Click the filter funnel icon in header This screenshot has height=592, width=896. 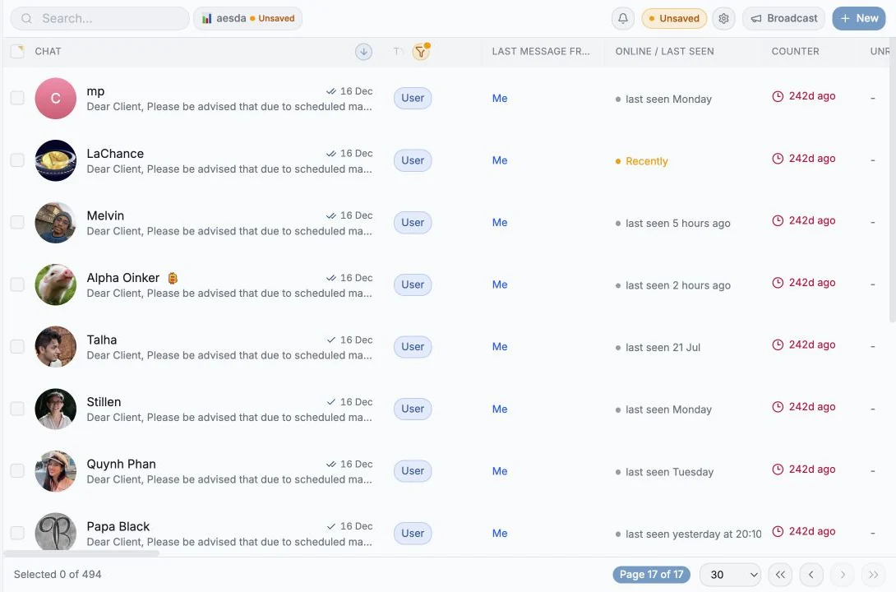(x=421, y=52)
